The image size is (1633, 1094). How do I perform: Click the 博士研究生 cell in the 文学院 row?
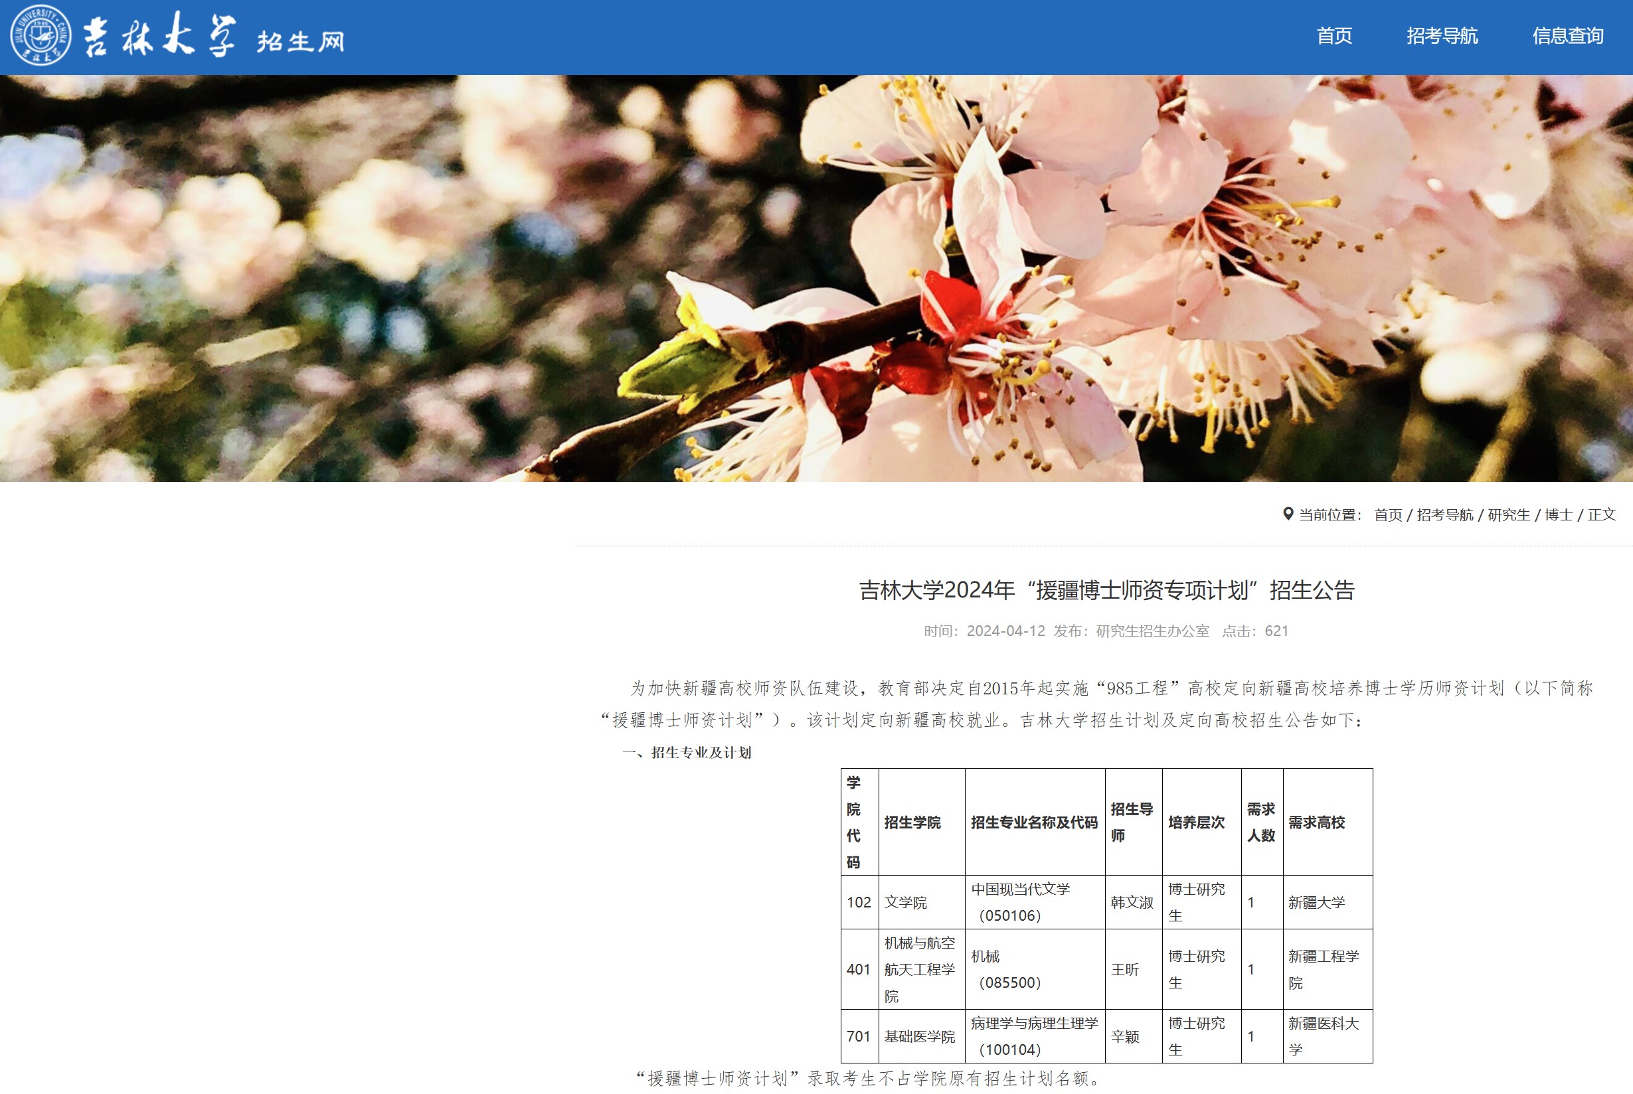point(1201,902)
